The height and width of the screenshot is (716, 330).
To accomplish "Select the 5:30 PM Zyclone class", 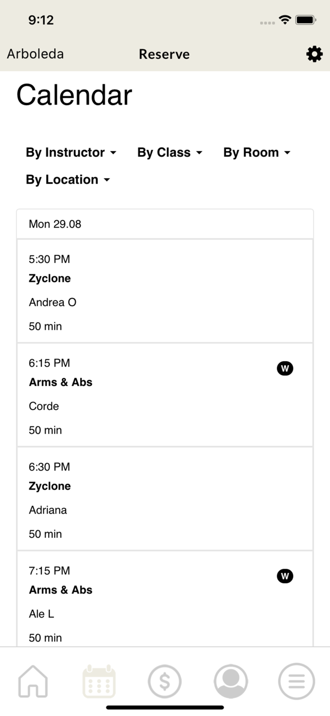I will click(x=165, y=291).
